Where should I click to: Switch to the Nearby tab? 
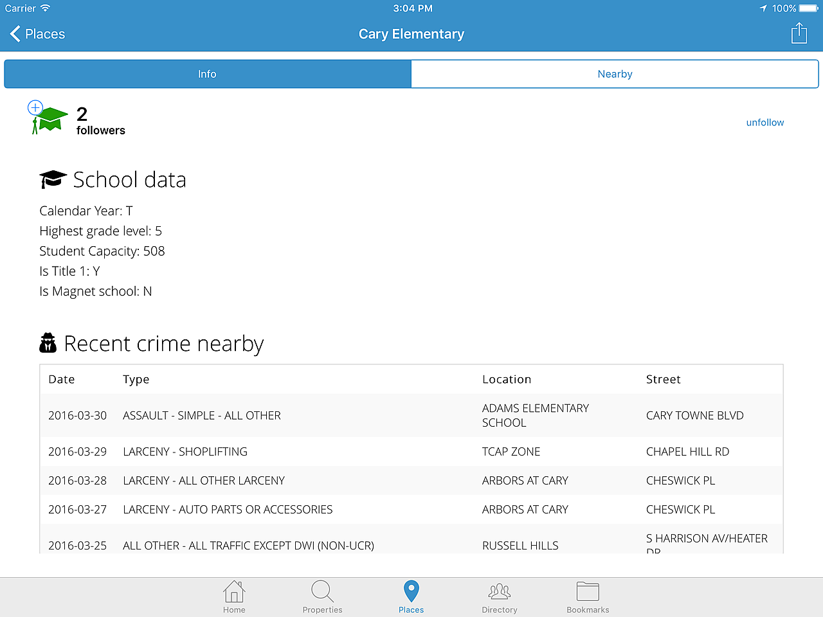tap(615, 74)
